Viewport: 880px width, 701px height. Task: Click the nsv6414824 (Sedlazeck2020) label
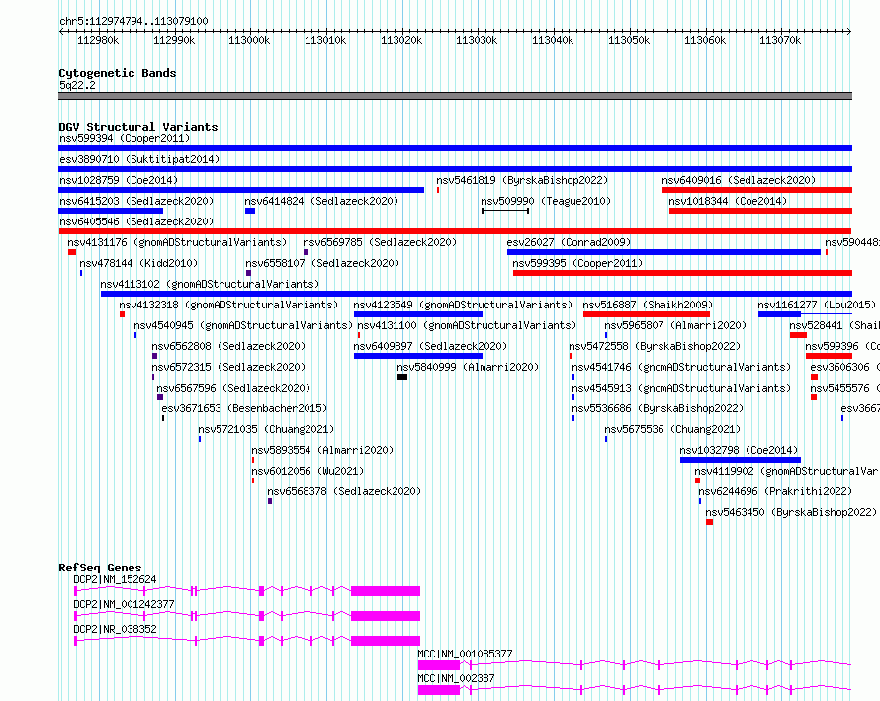click(x=321, y=201)
